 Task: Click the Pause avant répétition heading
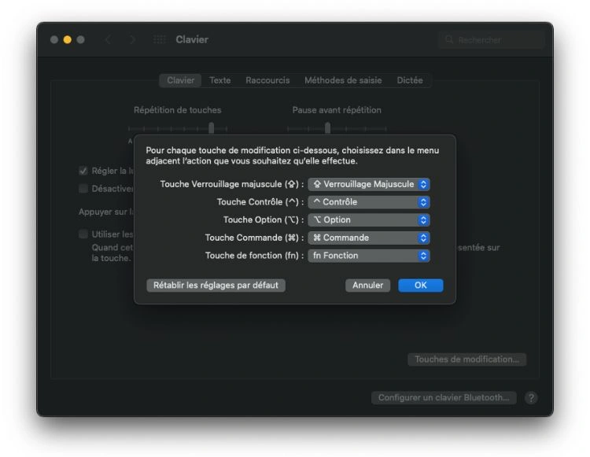click(x=337, y=110)
